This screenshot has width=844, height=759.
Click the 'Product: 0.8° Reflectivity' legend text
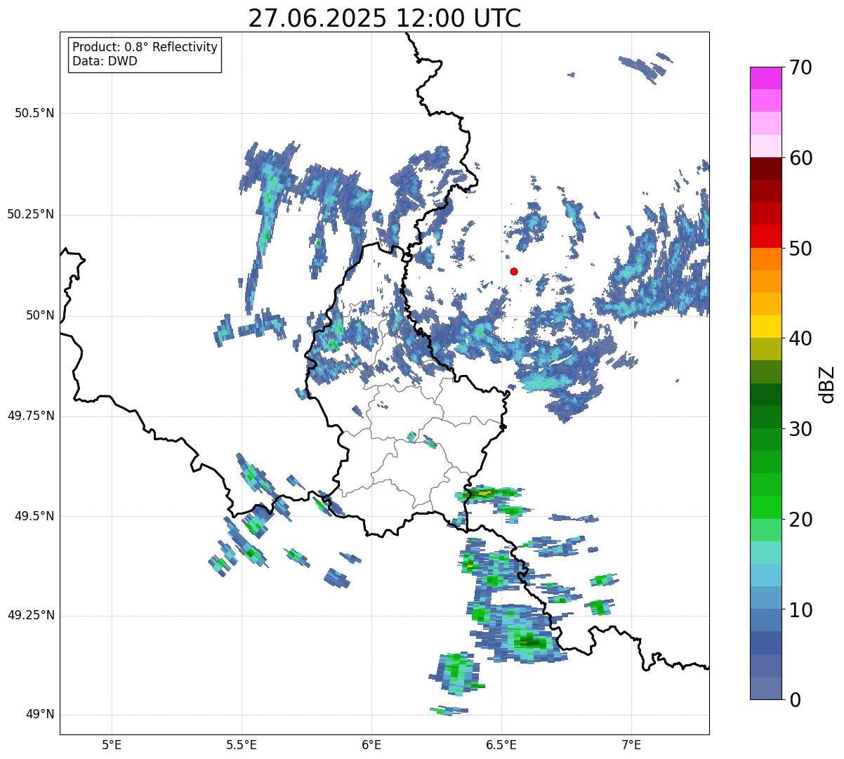(x=145, y=47)
